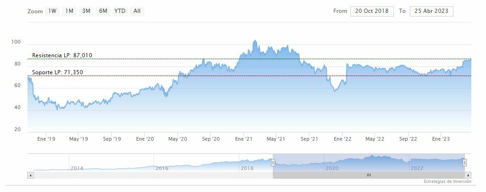486x192 pixels.
Task: Click the scrollbar left arrow button
Action: pyautogui.click(x=30, y=175)
